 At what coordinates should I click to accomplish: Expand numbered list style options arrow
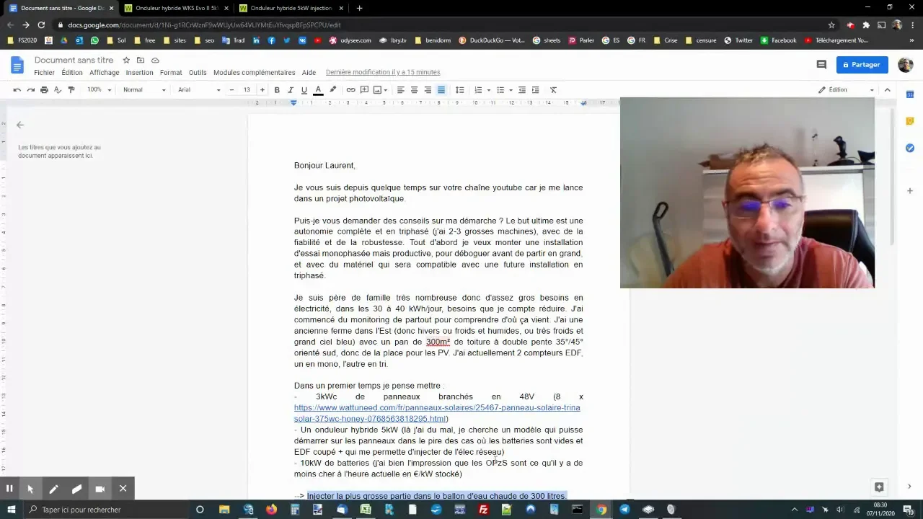click(489, 90)
